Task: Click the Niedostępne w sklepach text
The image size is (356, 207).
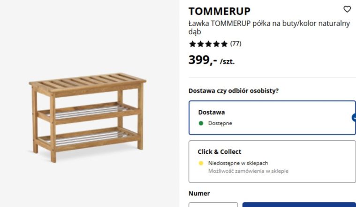Action: tap(238, 163)
